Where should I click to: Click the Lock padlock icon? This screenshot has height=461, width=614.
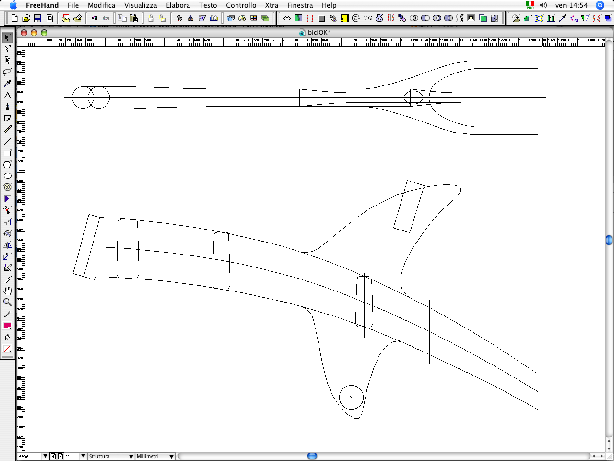(x=151, y=18)
